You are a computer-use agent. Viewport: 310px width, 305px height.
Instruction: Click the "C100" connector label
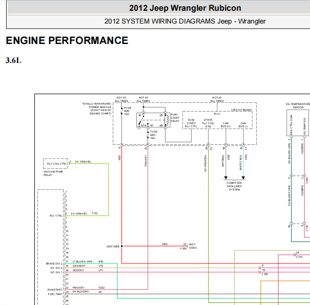point(183,249)
